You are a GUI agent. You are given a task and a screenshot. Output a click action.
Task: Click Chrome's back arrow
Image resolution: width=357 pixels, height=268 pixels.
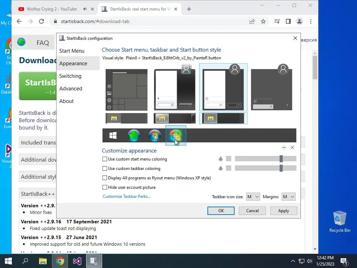20,21
